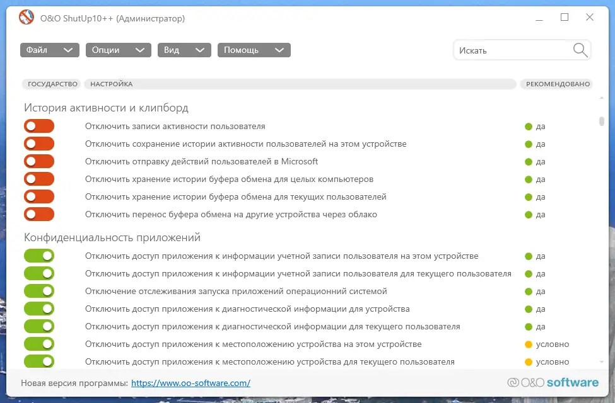615x403 pixels.
Task: Sort by the РЕКОМЕНДОВАНО column header
Action: 558,84
